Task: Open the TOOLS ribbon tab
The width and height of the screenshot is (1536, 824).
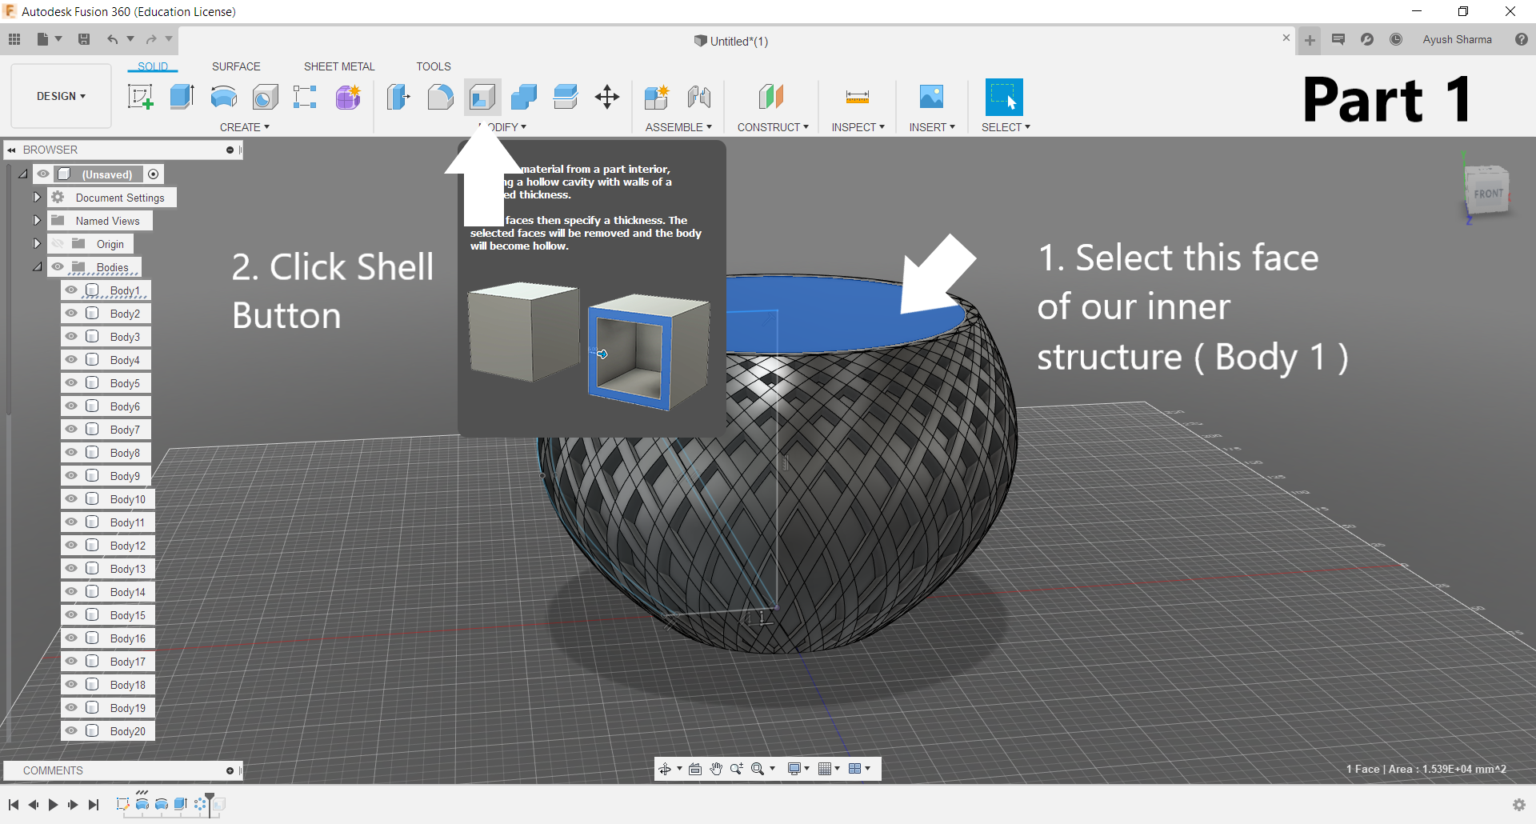Action: pos(434,66)
